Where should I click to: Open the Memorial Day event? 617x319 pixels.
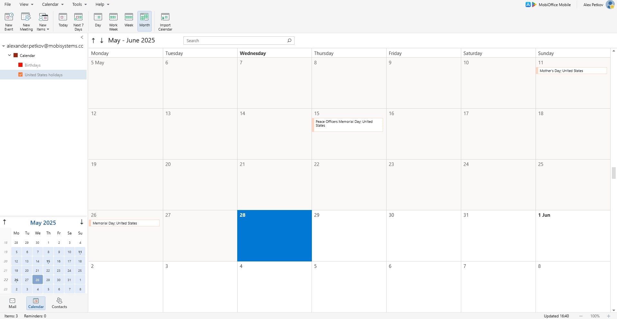(x=125, y=223)
